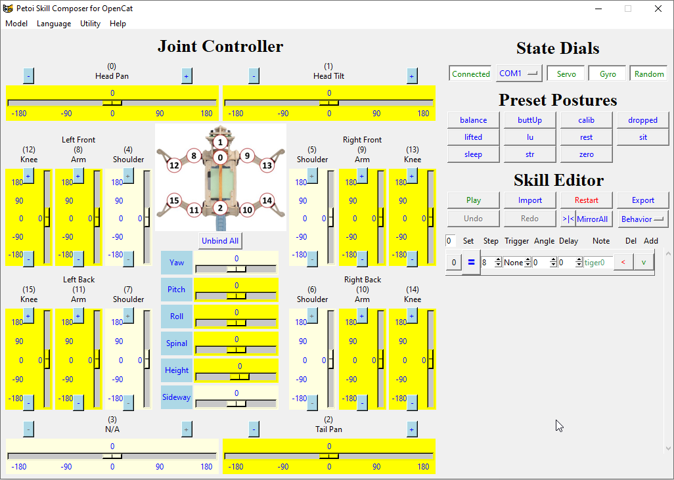Decrease Head Tilt with minus button

point(254,76)
